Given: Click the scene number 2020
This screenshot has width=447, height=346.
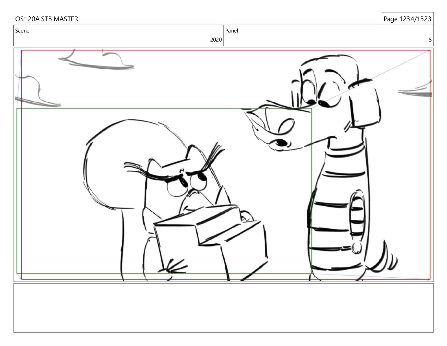Looking at the screenshot, I should (x=216, y=40).
